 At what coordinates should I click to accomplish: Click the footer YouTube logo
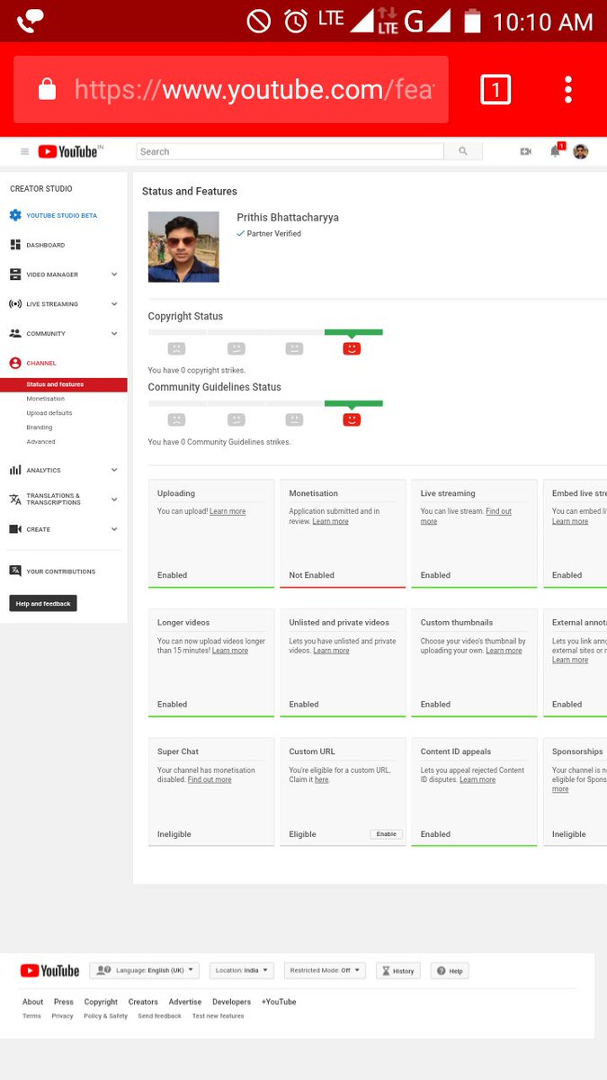49,971
